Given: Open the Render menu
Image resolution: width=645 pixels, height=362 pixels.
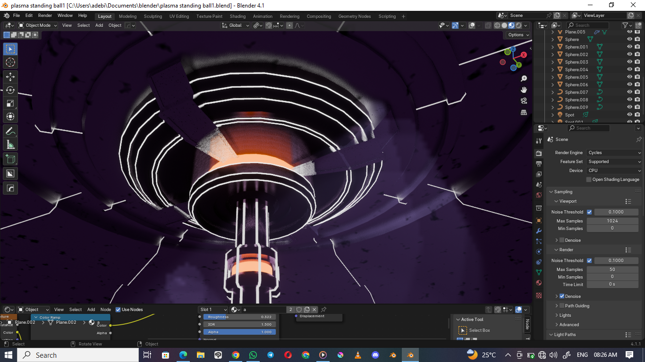Looking at the screenshot, I should click(45, 16).
